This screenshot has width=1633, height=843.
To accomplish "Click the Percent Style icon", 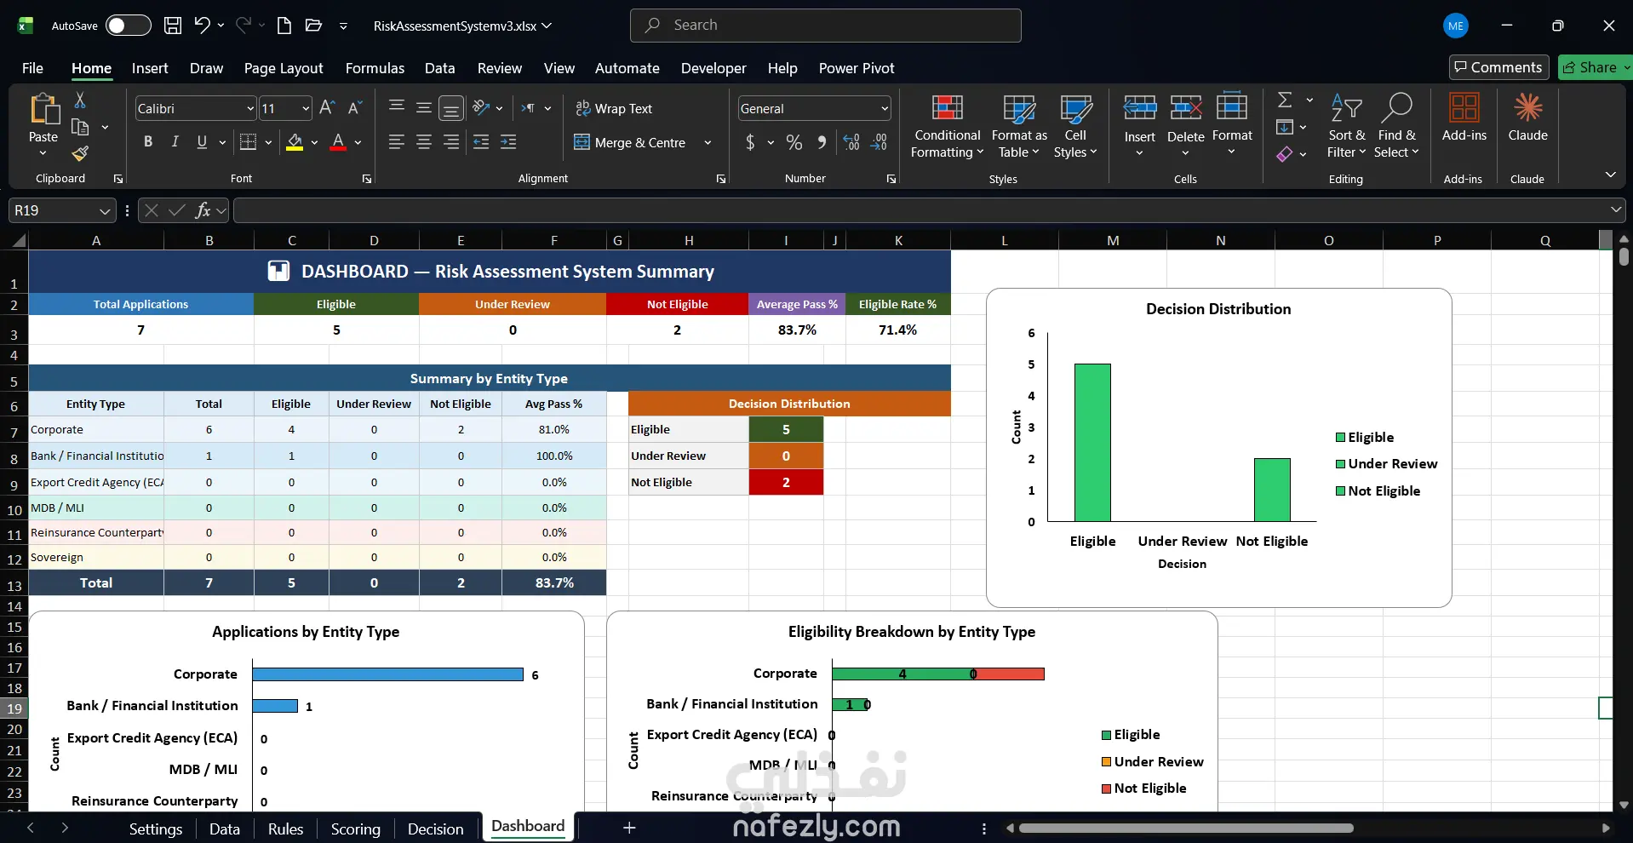I will tap(794, 143).
